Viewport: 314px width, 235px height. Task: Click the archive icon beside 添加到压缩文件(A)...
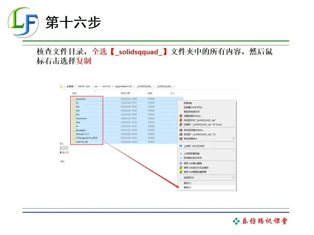click(x=181, y=130)
